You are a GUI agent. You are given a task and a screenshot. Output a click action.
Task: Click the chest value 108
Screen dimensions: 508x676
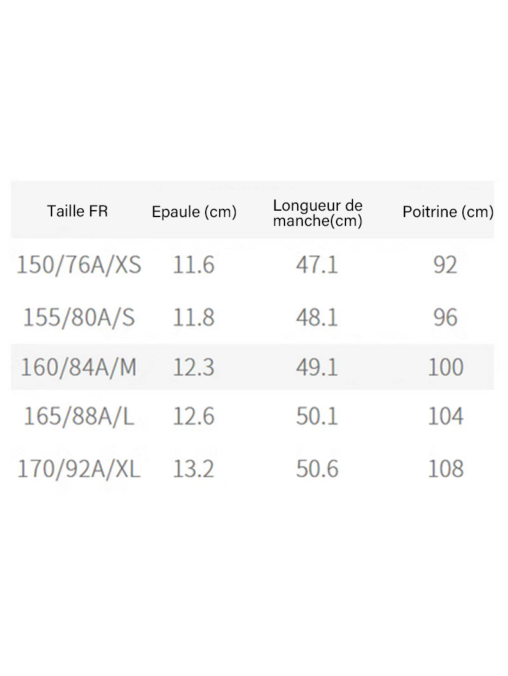coord(446,469)
